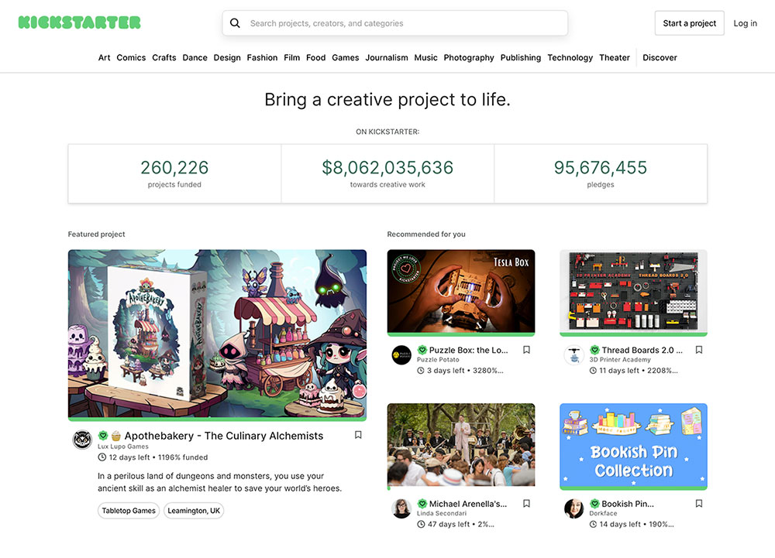Click Dorkface creator avatar
The width and height of the screenshot is (775, 558).
pos(573,508)
